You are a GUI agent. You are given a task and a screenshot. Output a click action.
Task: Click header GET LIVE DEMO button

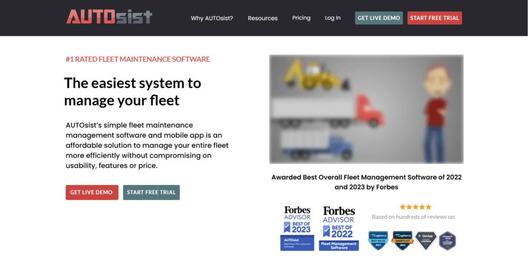coord(379,18)
